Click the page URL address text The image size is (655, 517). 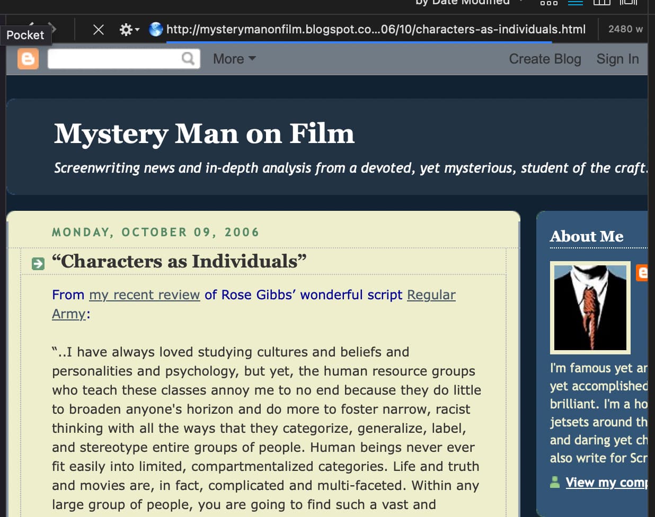coord(376,29)
